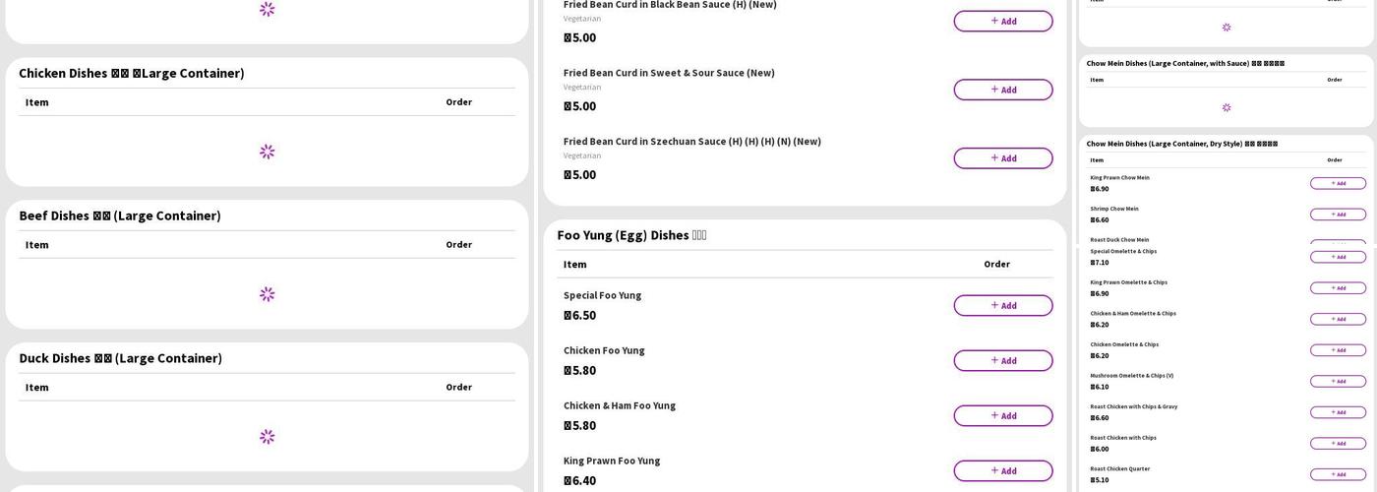Select the Foo Yung (Egg) Dishes heading

pos(631,235)
